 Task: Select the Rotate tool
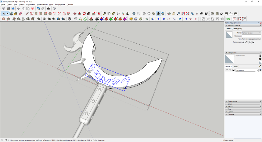click(84, 14)
